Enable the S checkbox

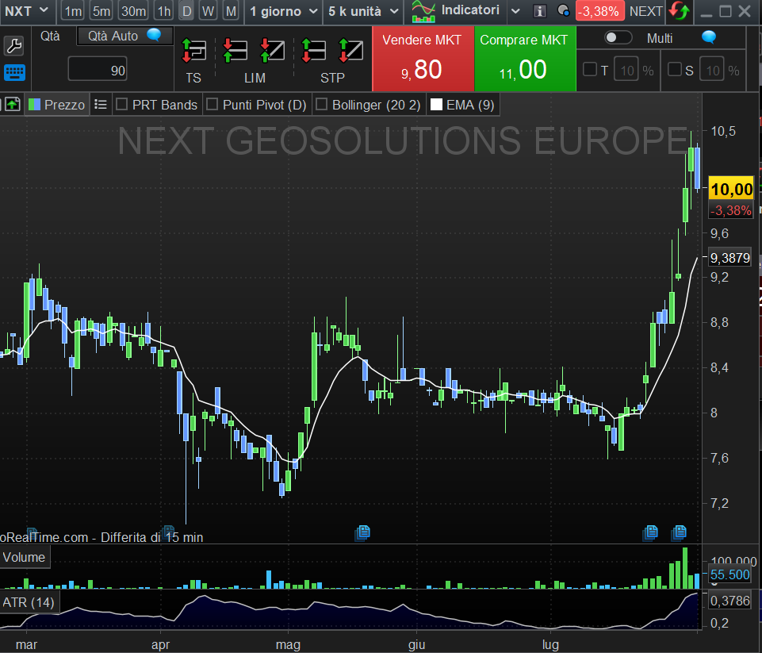(x=675, y=70)
